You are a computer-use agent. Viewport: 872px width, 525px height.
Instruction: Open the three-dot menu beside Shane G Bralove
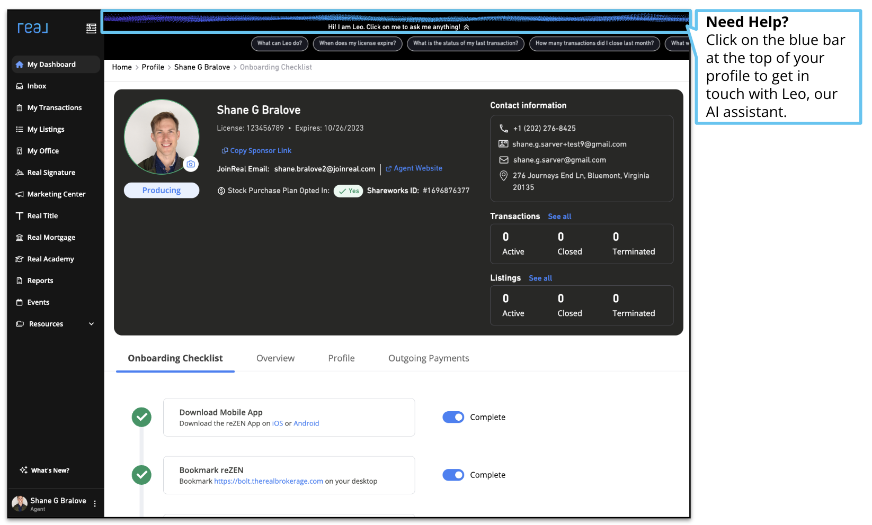pos(95,504)
